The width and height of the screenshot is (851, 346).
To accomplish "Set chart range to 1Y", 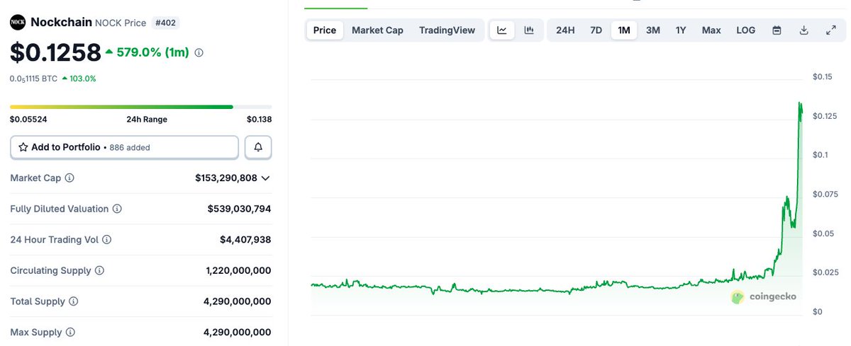I will tap(681, 30).
